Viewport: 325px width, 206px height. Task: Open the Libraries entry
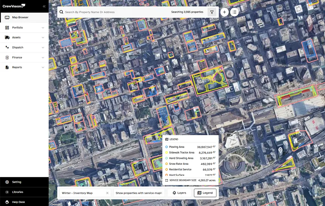click(x=24, y=192)
